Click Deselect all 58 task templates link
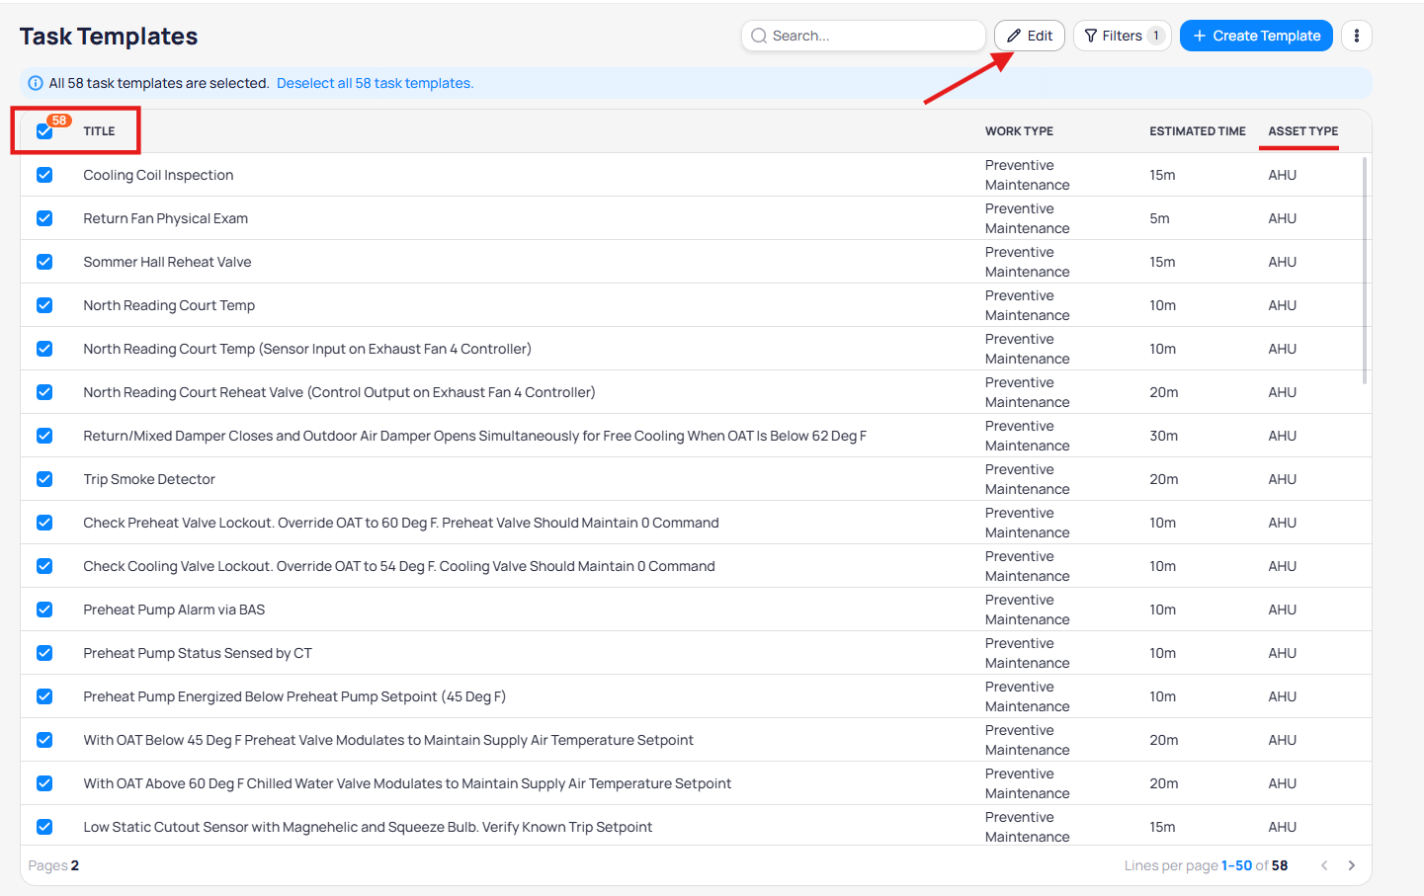This screenshot has width=1424, height=896. (x=375, y=83)
